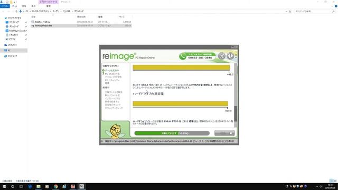The image size is (338, 190).
Task: Stop the scan with the gray button
Action: click(224, 133)
